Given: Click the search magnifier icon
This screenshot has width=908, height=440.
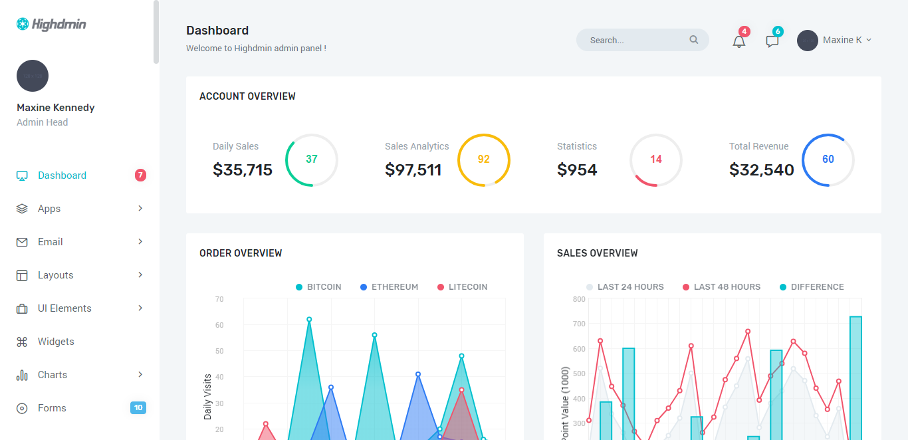Looking at the screenshot, I should (693, 40).
